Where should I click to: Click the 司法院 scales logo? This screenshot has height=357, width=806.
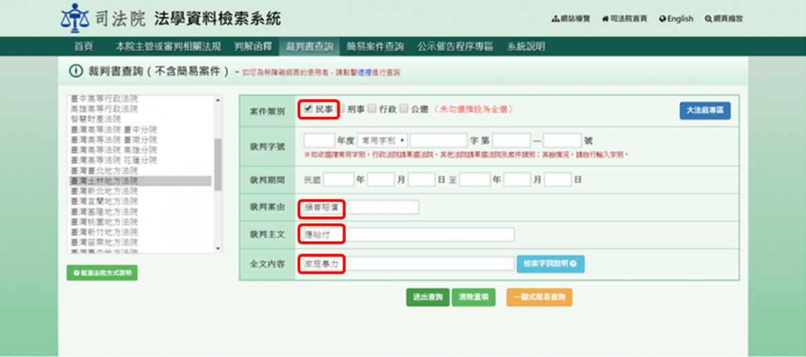(74, 18)
